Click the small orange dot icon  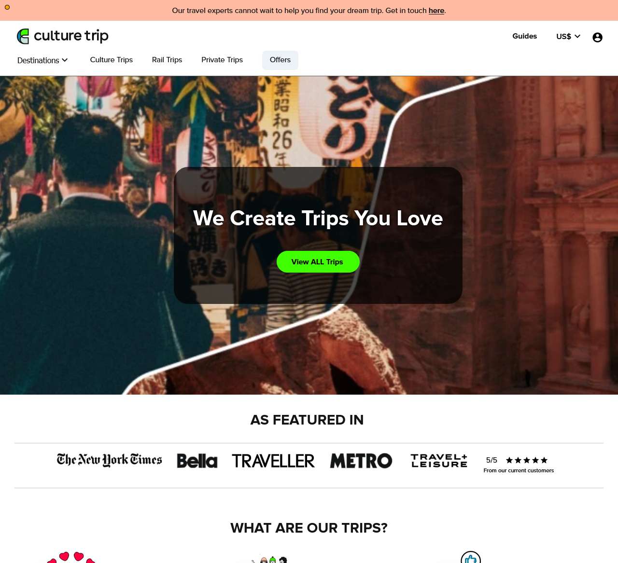(7, 7)
